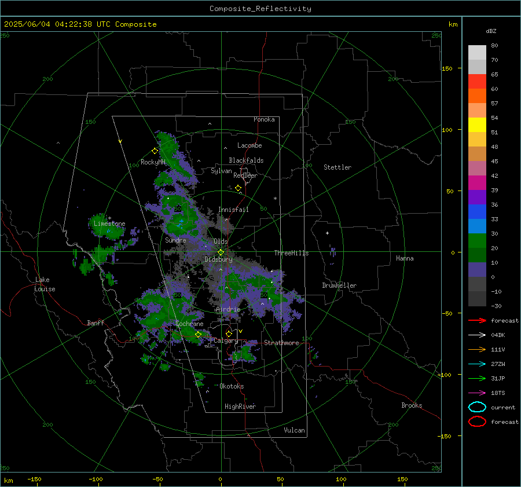
Task: Click the white 04DK arrow legend icon
Action: point(477,335)
